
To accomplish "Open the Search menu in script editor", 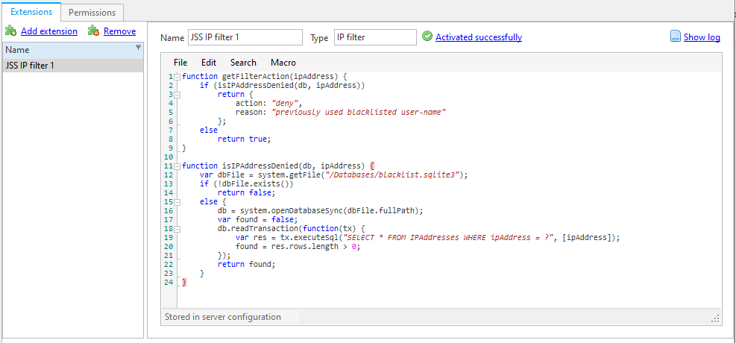I will click(x=243, y=63).
